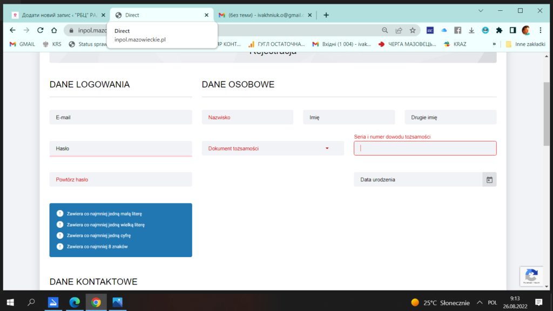553x311 pixels.
Task: Click the share page icon
Action: coord(399,30)
